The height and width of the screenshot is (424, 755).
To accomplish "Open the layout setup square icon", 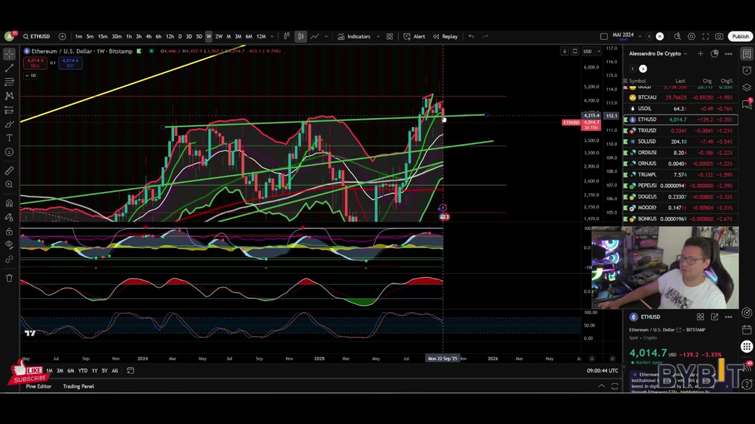I will (603, 37).
